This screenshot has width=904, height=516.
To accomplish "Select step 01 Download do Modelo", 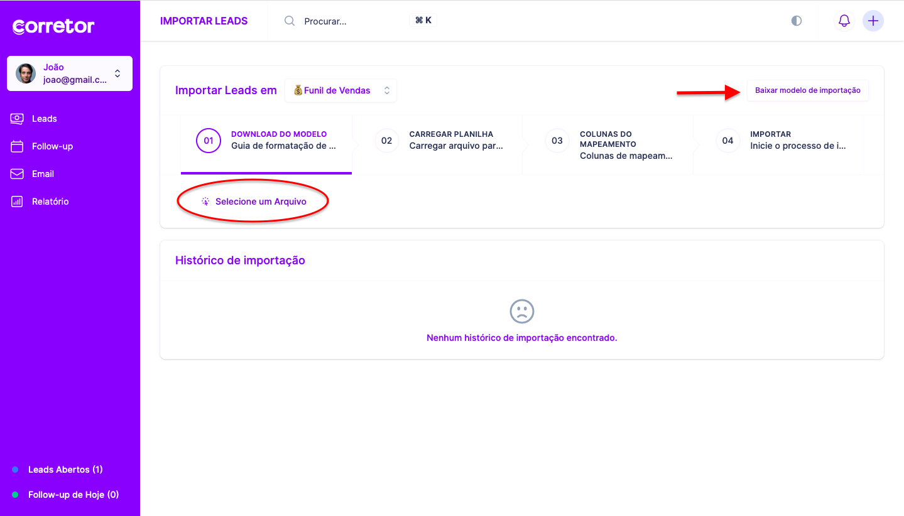I will pos(266,141).
